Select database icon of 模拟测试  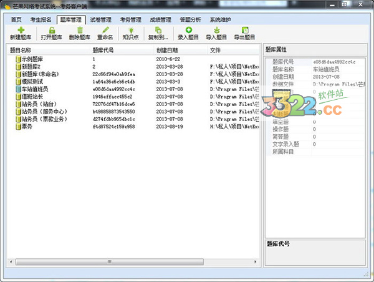click(18, 82)
